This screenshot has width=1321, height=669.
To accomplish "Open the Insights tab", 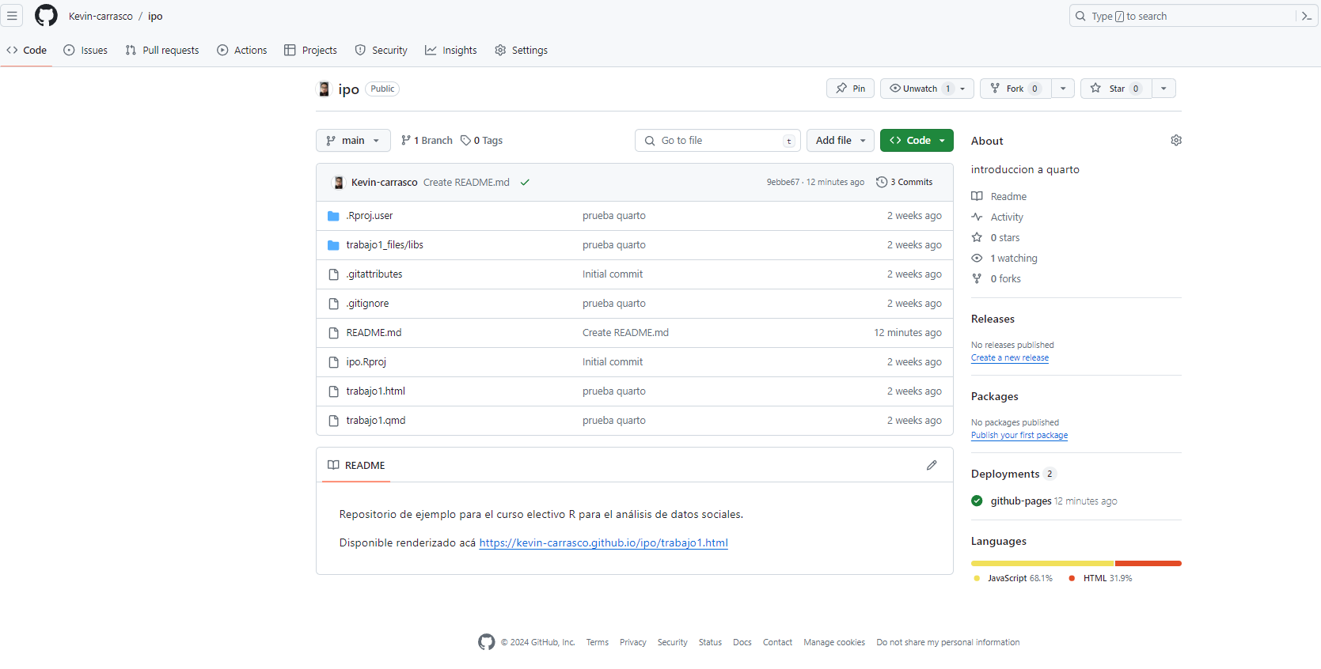I will point(451,50).
